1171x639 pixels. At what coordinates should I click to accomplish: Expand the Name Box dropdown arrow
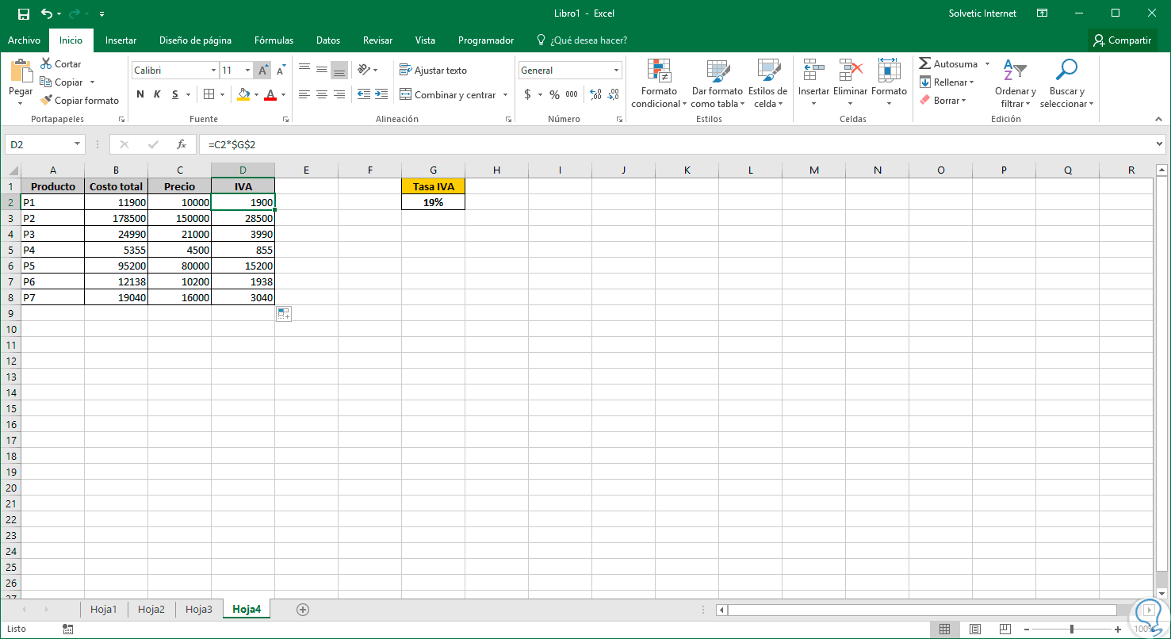[78, 144]
